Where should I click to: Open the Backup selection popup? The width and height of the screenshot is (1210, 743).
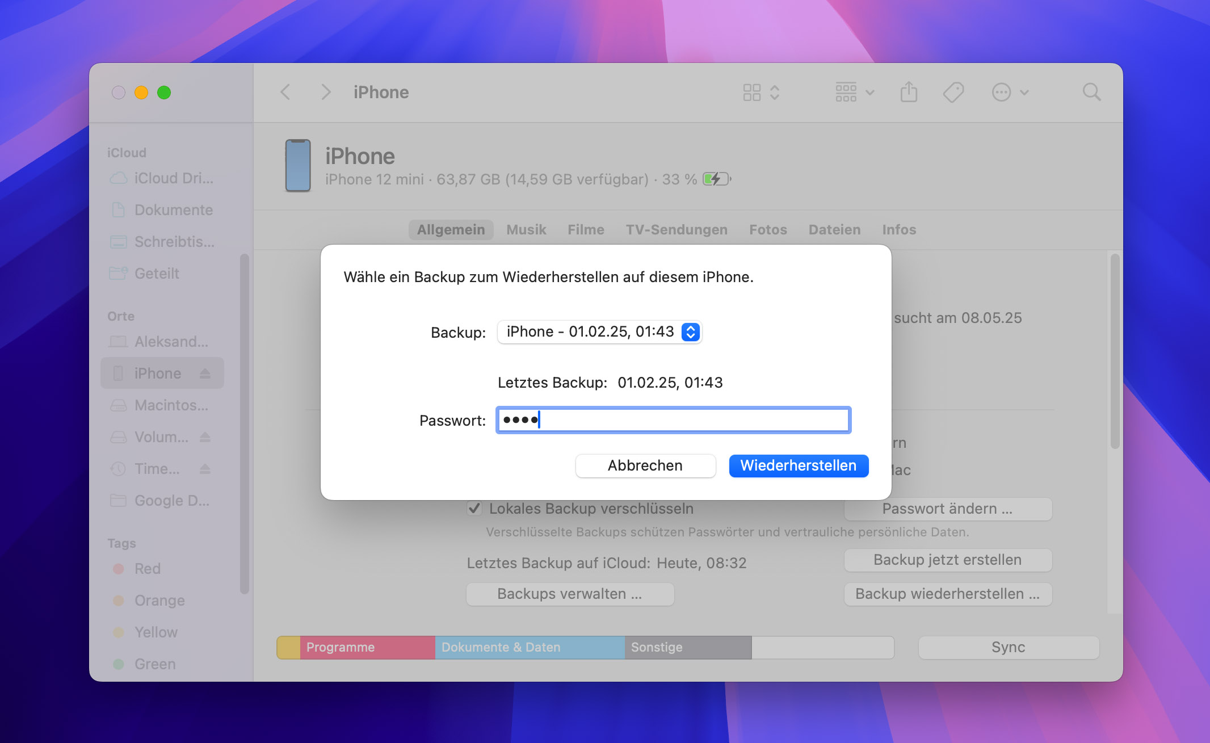[x=599, y=331]
